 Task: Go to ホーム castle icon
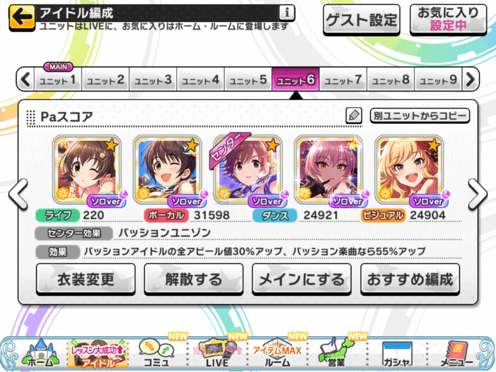(x=40, y=353)
